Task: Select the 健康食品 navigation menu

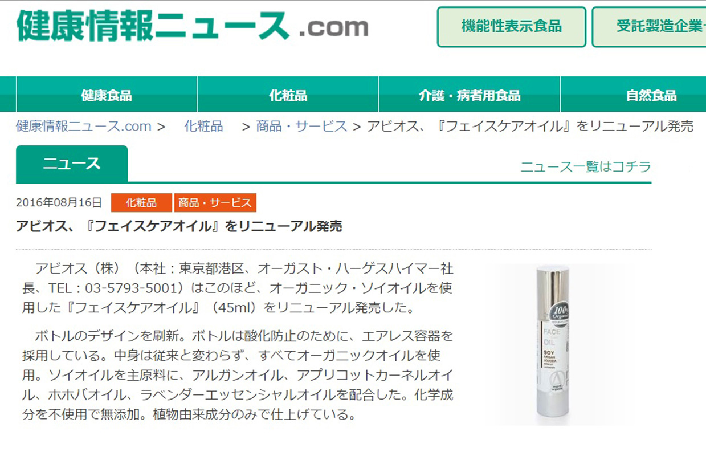Action: (x=107, y=95)
